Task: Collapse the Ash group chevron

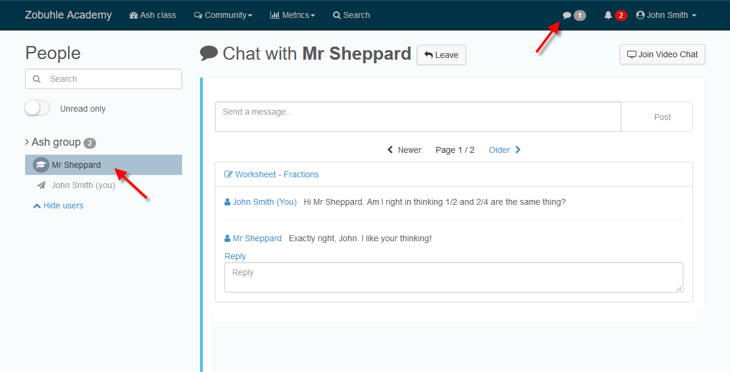Action: click(x=27, y=142)
